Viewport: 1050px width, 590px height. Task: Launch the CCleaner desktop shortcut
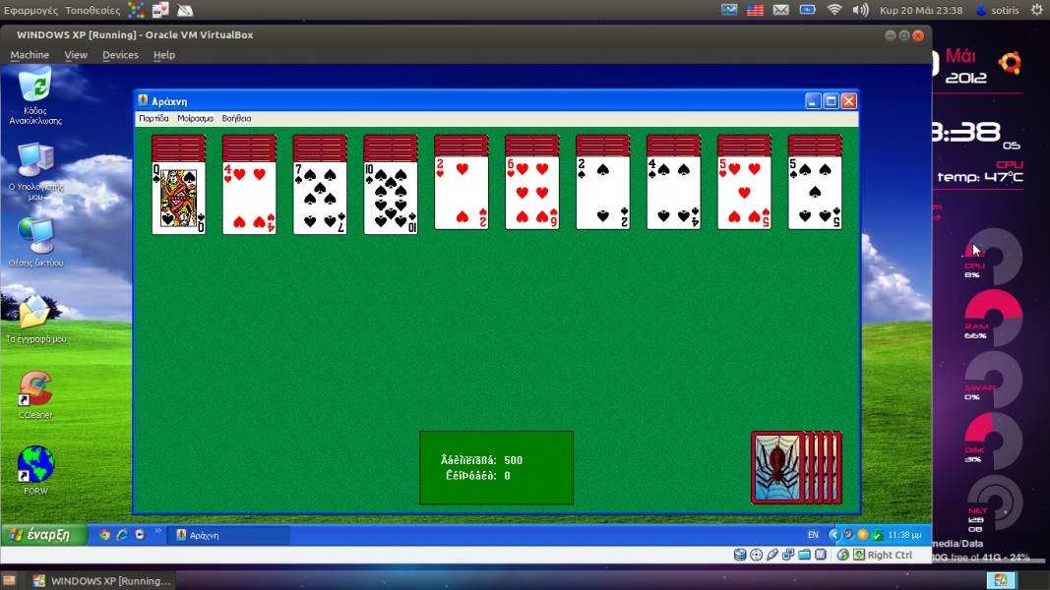[x=35, y=395]
